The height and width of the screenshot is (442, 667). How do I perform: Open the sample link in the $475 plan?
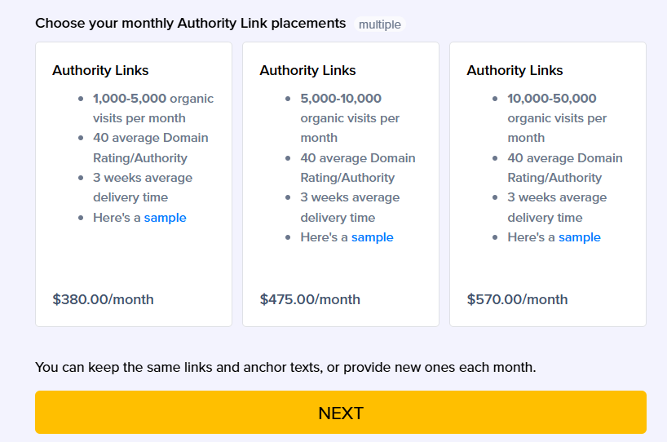coord(373,237)
